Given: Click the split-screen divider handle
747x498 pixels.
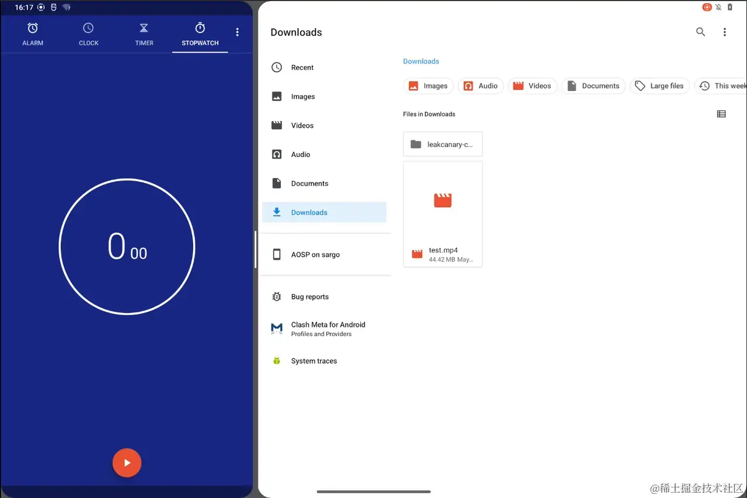Looking at the screenshot, I should click(256, 249).
